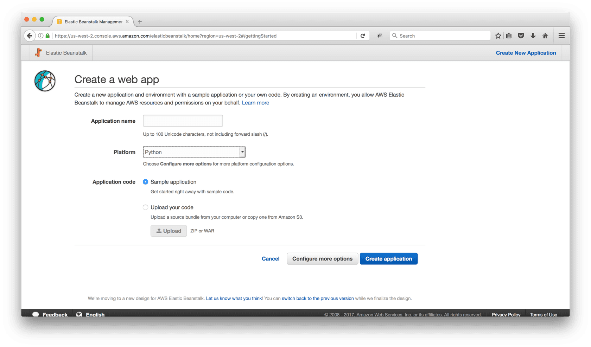Click the browser URL address bar
The width and height of the screenshot is (591, 347).
click(x=204, y=36)
